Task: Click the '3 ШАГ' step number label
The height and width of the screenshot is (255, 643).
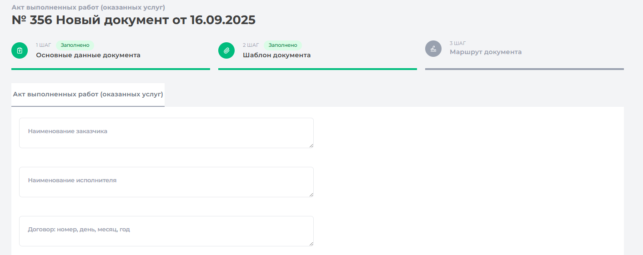Action: coord(457,43)
